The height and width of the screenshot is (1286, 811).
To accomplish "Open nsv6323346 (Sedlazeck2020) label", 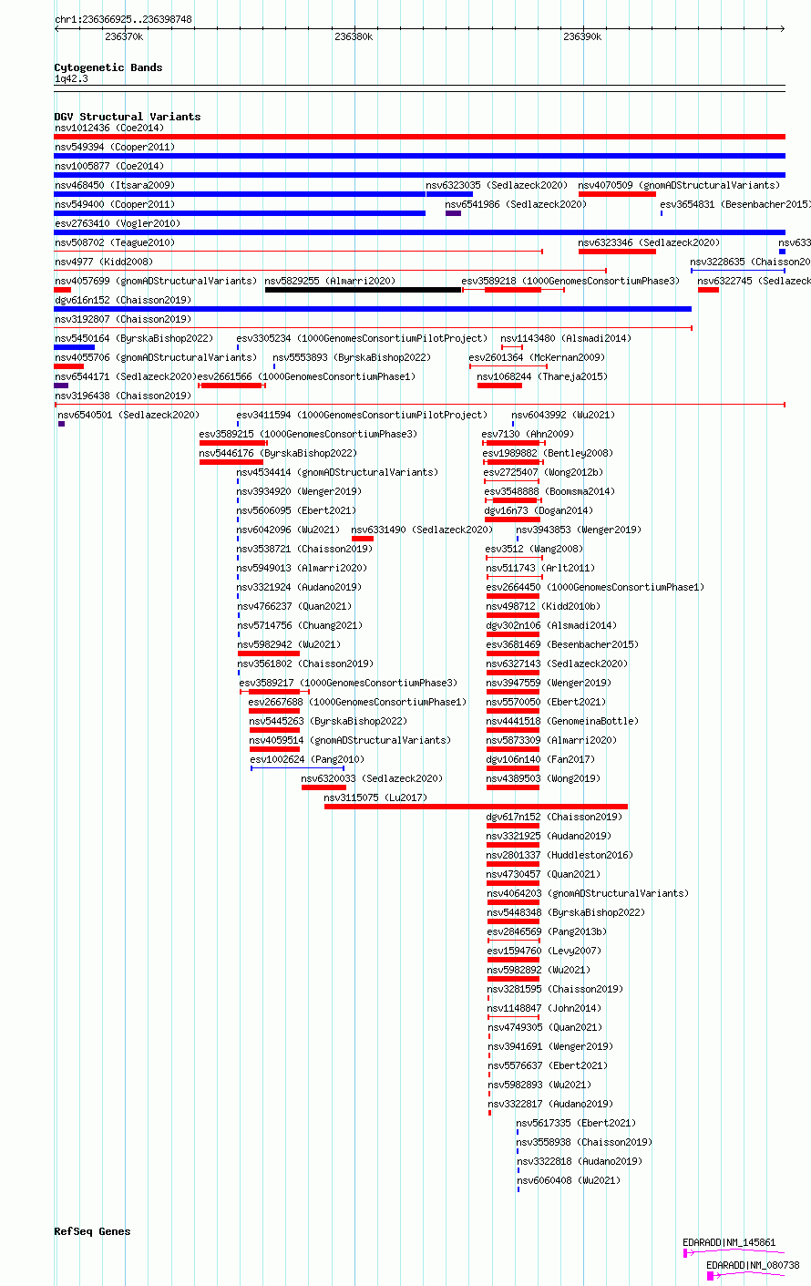I will pos(649,242).
